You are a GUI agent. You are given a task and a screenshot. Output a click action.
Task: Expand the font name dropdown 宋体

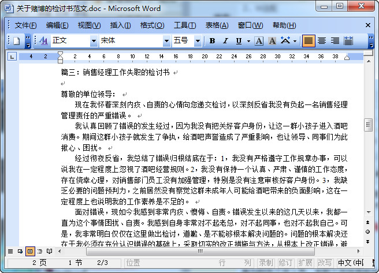click(x=166, y=41)
